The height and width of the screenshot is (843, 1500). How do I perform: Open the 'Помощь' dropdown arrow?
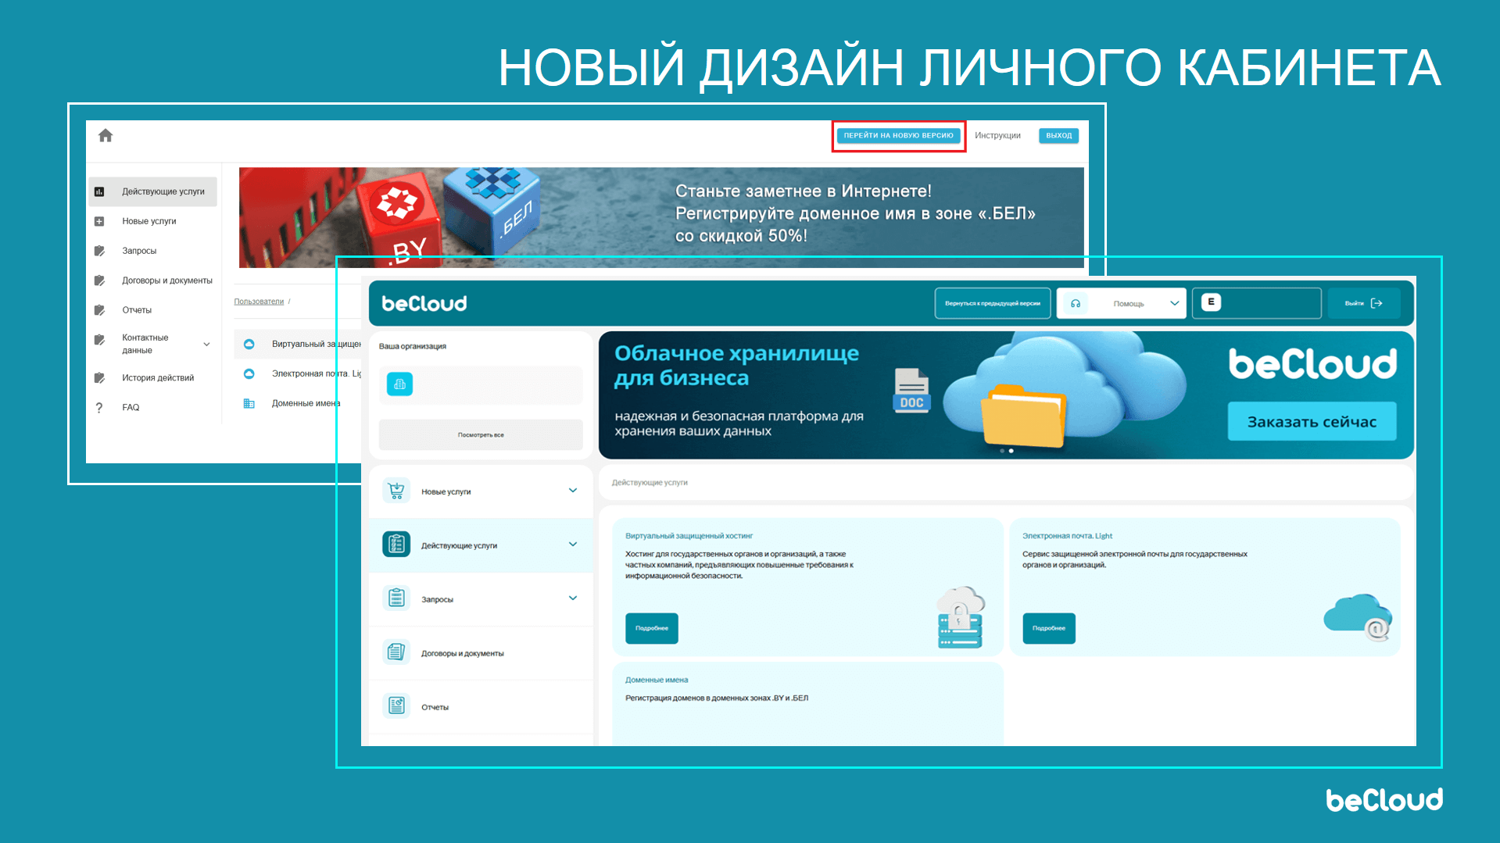(1174, 303)
